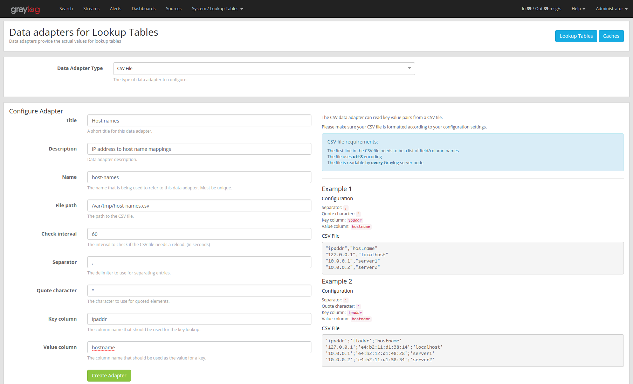Click the Name field containing host-names

click(x=199, y=177)
